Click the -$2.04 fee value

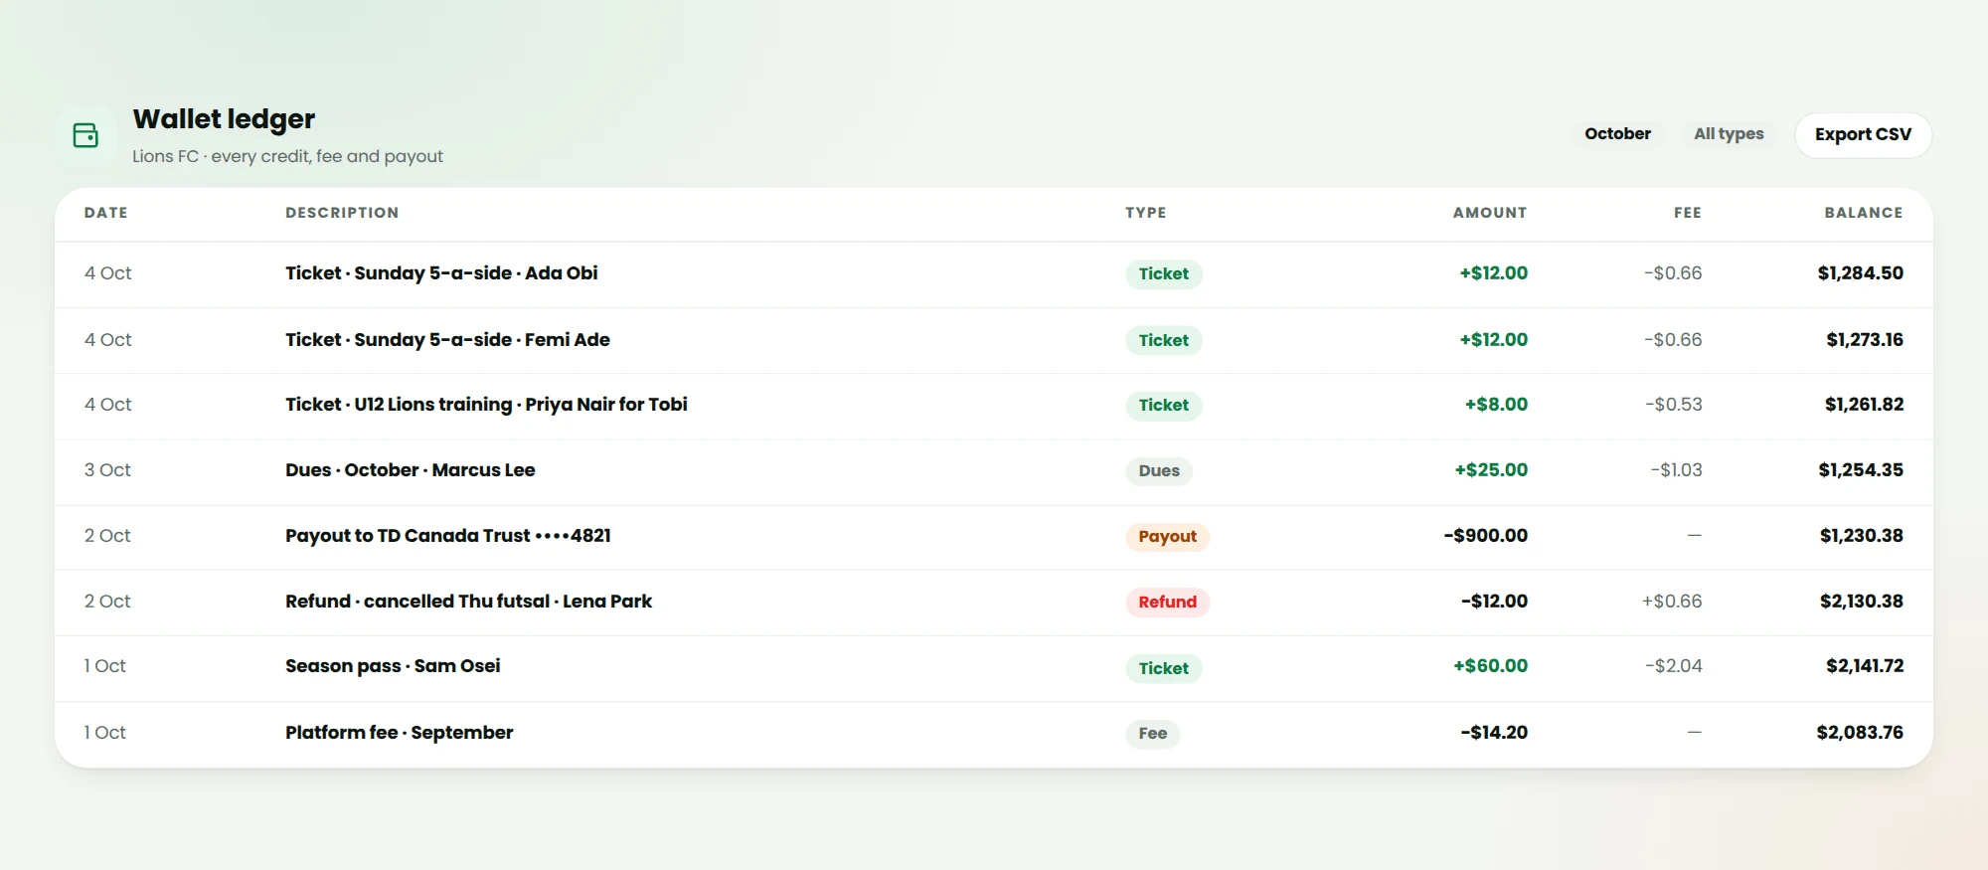pyautogui.click(x=1673, y=666)
